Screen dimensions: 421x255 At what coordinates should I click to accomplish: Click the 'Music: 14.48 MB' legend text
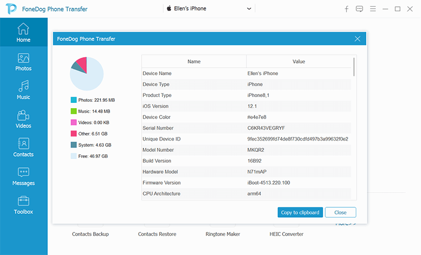click(x=94, y=111)
